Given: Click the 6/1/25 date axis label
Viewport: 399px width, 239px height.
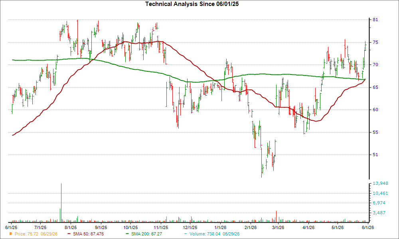Looking at the screenshot, I should coord(11,227).
